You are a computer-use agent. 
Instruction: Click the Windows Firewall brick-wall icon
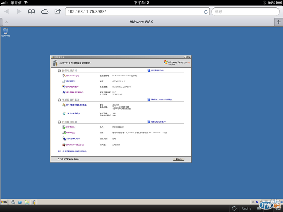[x=64, y=145]
